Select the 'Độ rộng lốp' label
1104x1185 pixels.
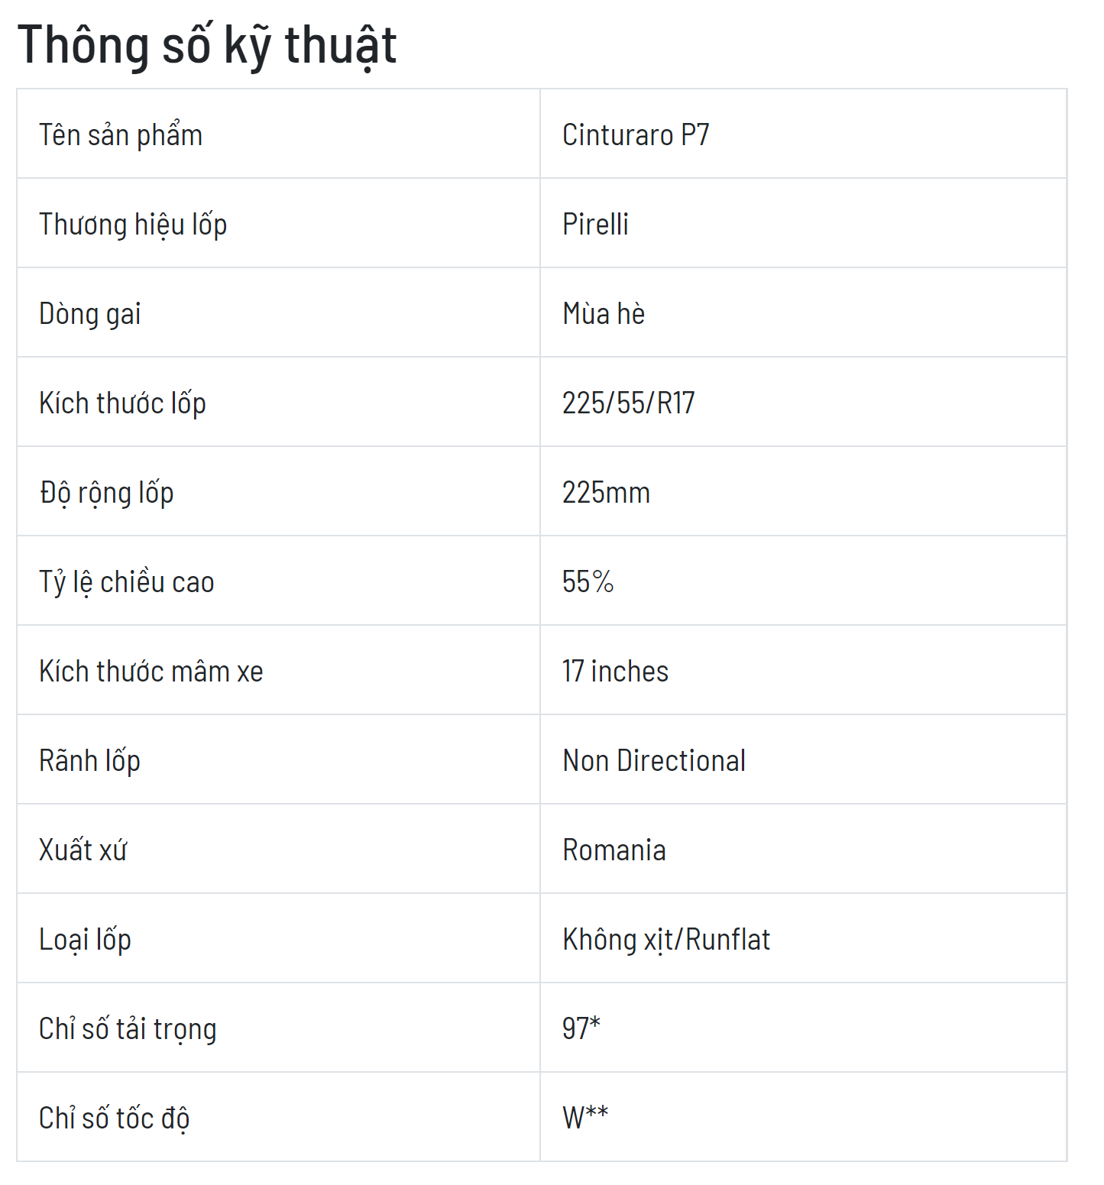tap(106, 493)
